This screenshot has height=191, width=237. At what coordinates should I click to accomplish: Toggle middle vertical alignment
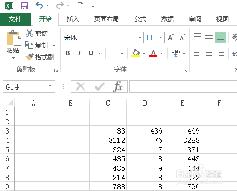coord(209,37)
